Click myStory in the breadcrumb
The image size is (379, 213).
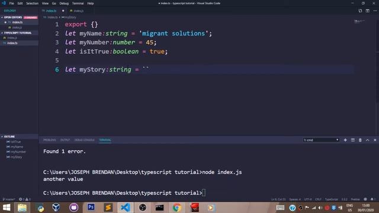coord(69,17)
